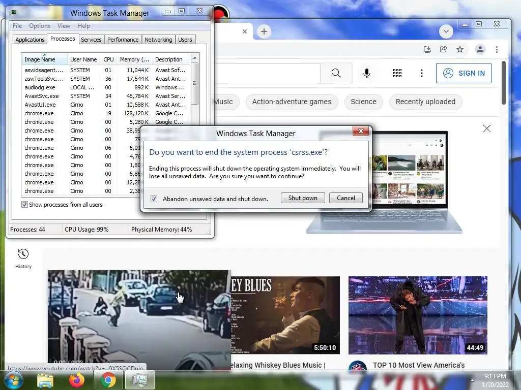This screenshot has width=521, height=390.
Task: Open Task Manager View menu
Action: pos(64,26)
